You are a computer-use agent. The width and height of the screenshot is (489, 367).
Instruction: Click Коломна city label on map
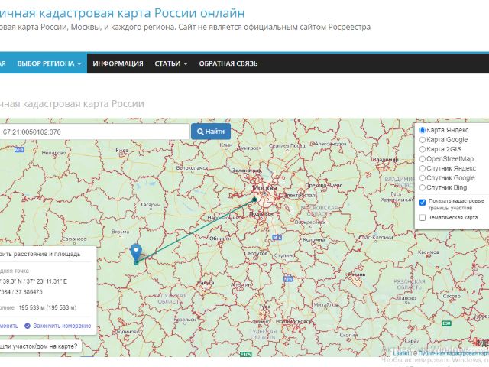(314, 240)
